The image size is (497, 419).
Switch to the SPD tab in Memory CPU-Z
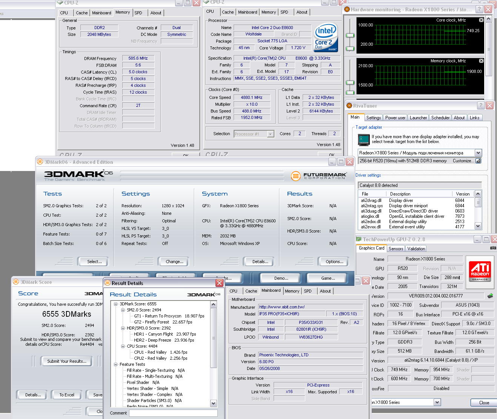(x=138, y=13)
